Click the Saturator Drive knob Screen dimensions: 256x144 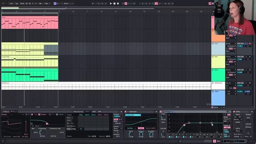pyautogui.click(x=131, y=134)
